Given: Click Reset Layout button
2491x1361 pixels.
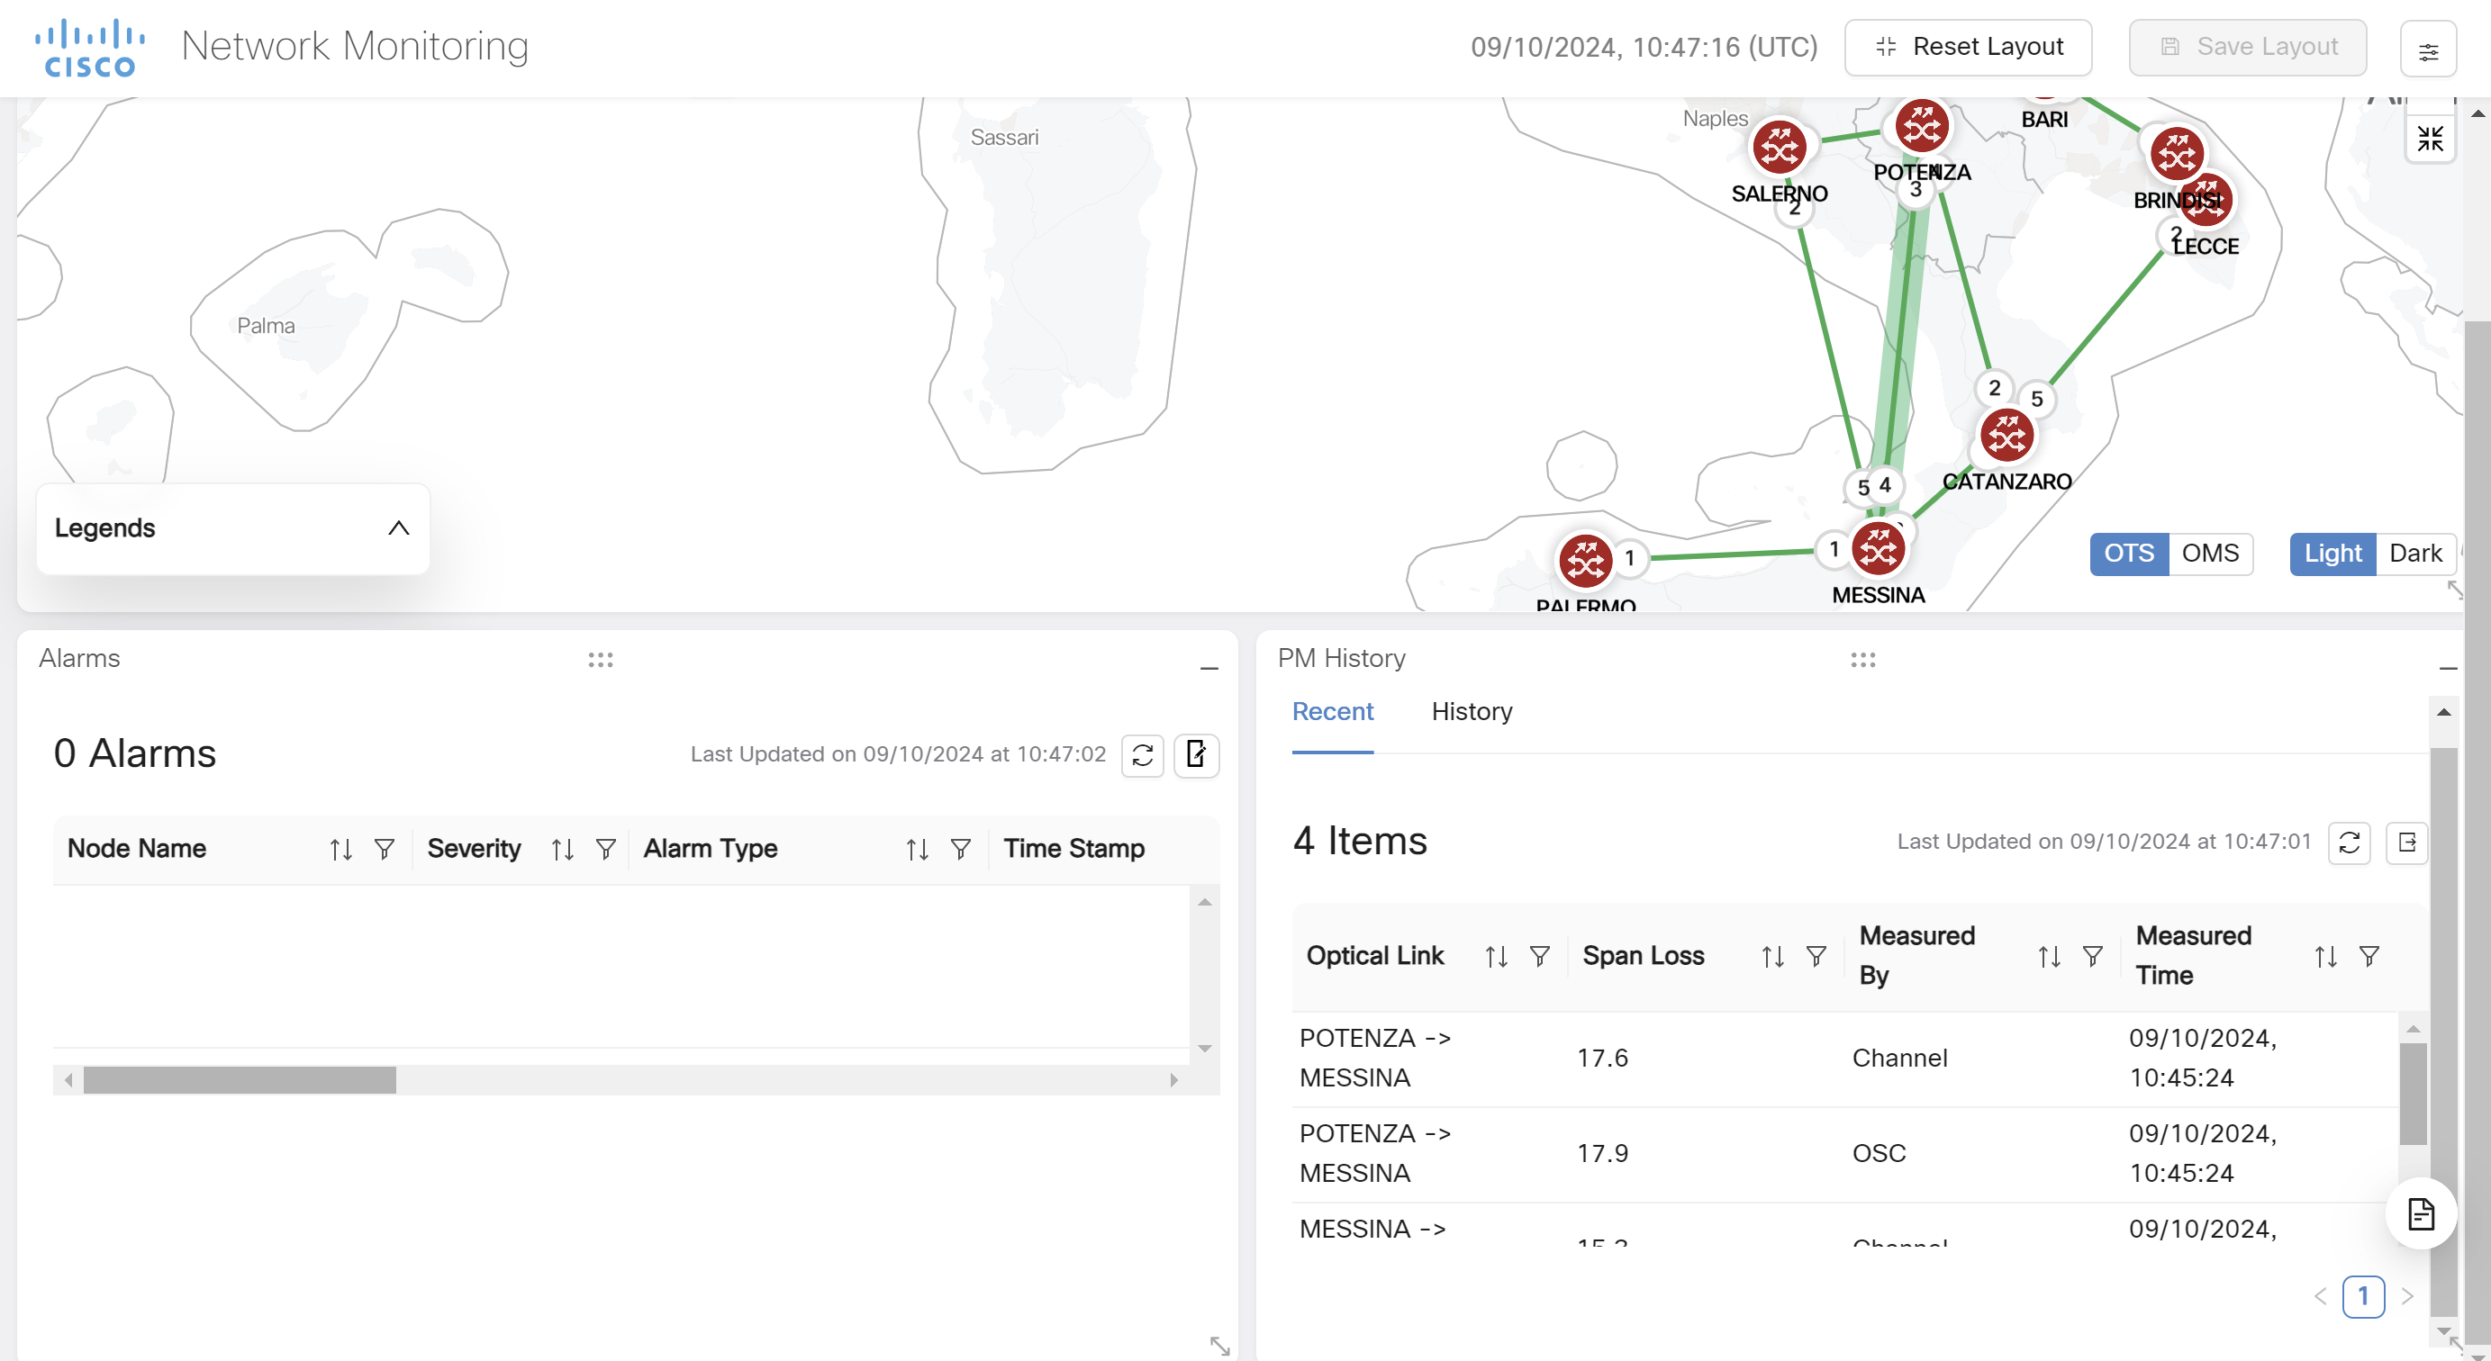Looking at the screenshot, I should tap(1970, 47).
